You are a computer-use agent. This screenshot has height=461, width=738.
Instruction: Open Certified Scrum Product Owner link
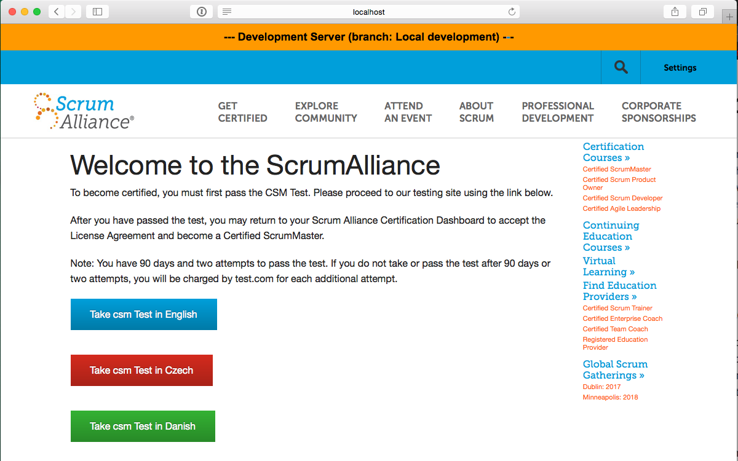pyautogui.click(x=619, y=183)
